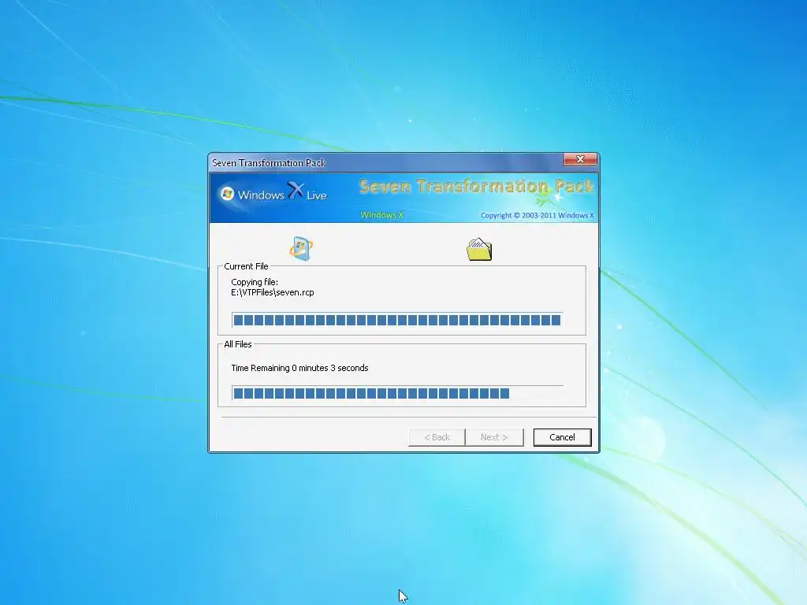Click the "Copyright © 2003-2011 Windows X" text
This screenshot has height=605, width=807.
[x=537, y=215]
